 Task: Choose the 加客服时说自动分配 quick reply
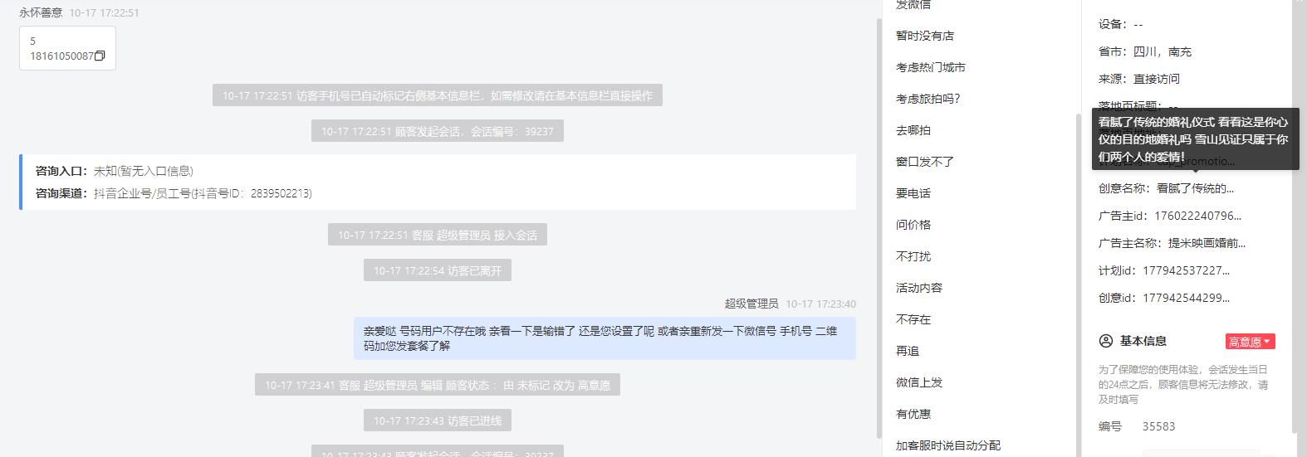coord(947,445)
